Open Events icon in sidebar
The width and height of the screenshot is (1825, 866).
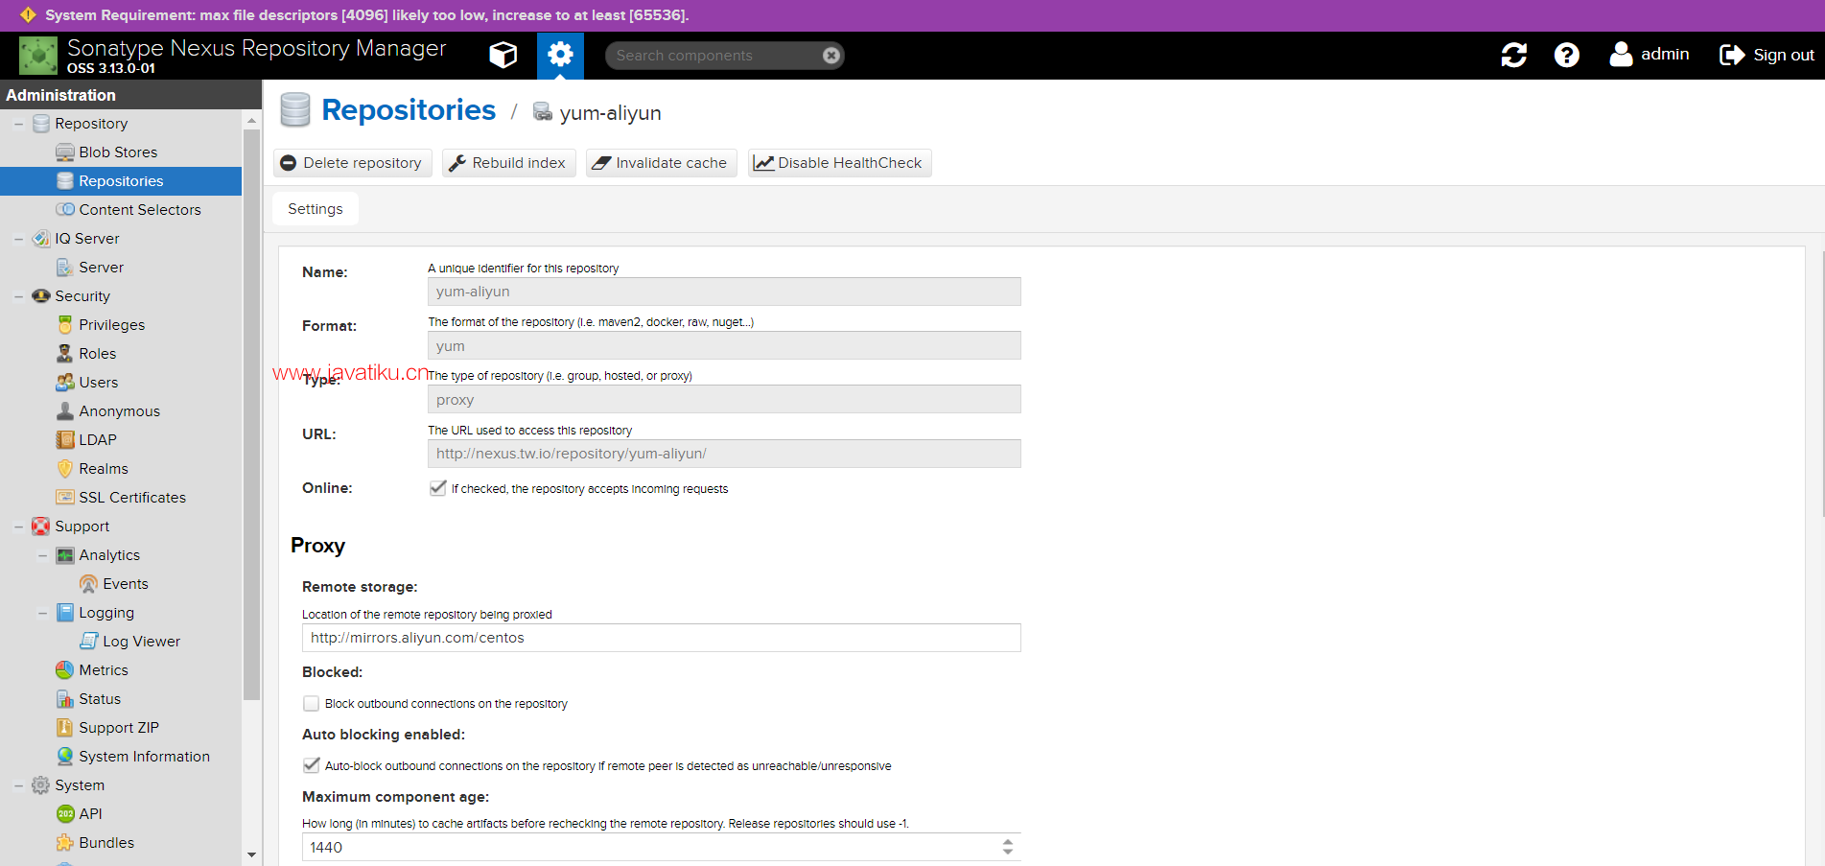coord(89,584)
